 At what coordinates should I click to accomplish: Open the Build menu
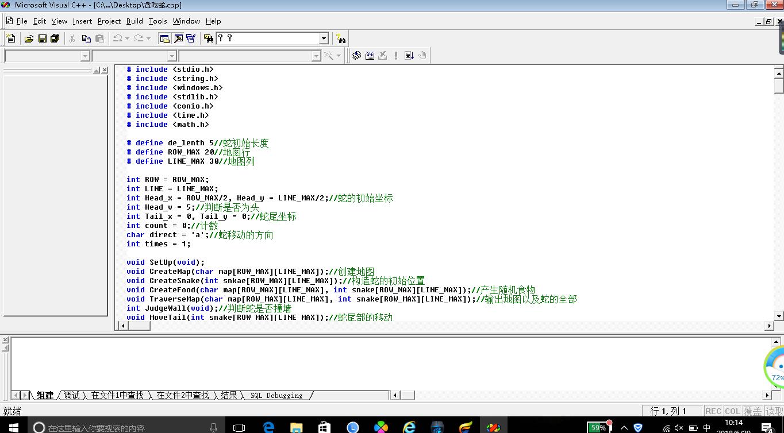point(134,21)
